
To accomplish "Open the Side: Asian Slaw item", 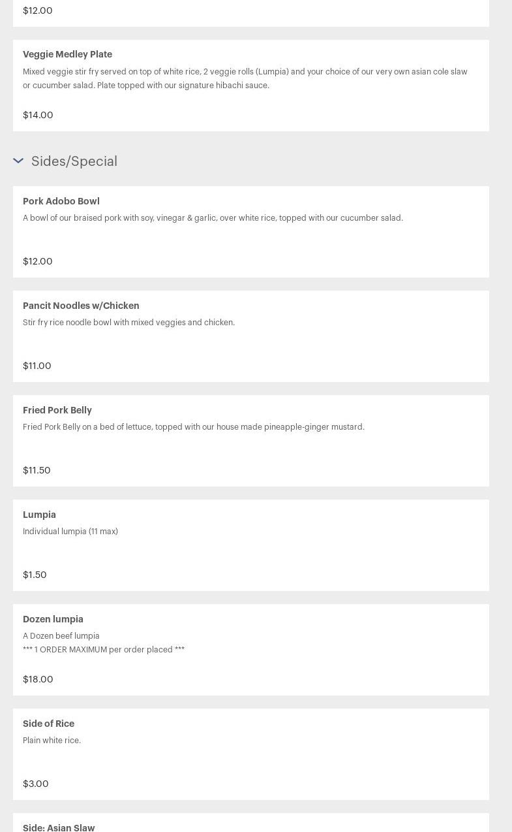I will tap(59, 827).
